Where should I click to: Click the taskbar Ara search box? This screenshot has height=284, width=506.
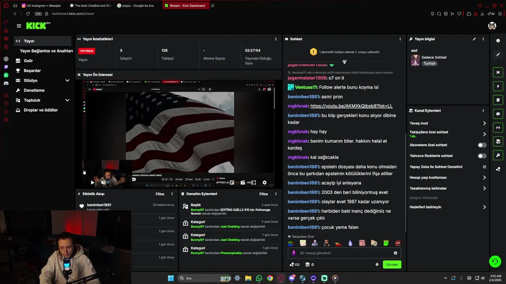(204, 278)
